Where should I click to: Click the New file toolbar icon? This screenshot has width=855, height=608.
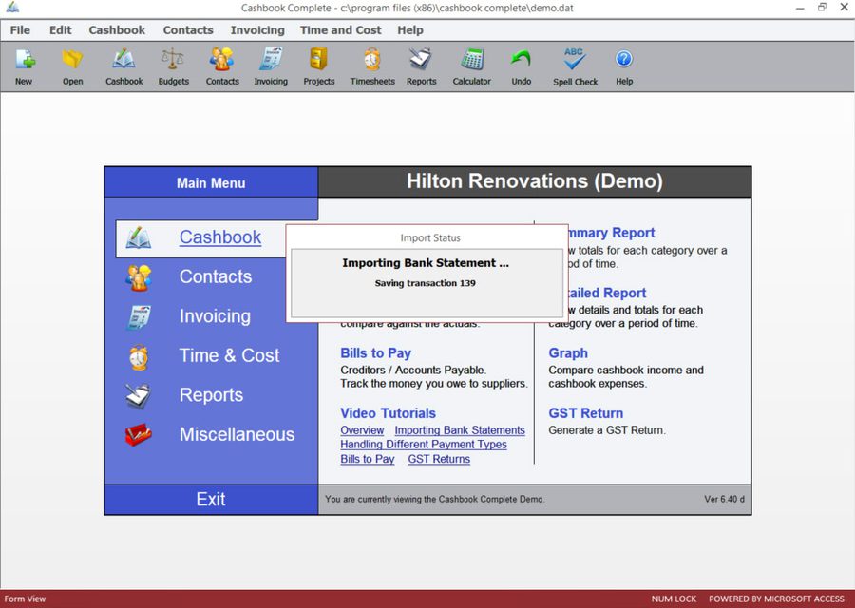coord(25,59)
